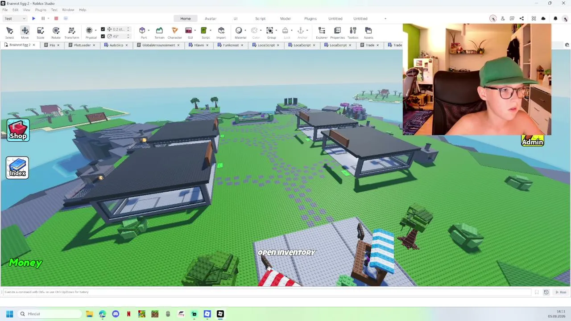Viewport: 571px width, 321px height.
Task: Open the Edit menu
Action: point(16,10)
